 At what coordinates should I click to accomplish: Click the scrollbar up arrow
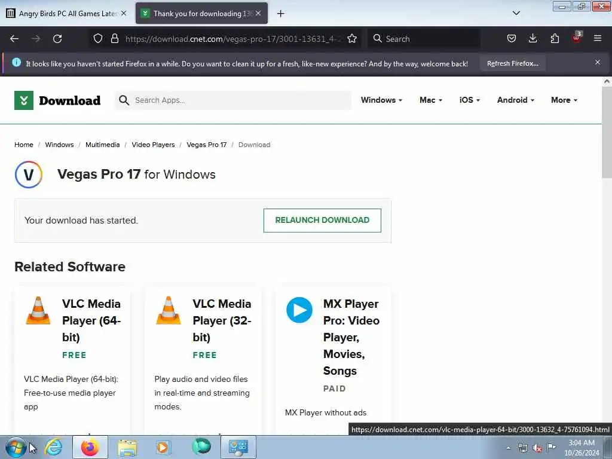click(x=607, y=81)
